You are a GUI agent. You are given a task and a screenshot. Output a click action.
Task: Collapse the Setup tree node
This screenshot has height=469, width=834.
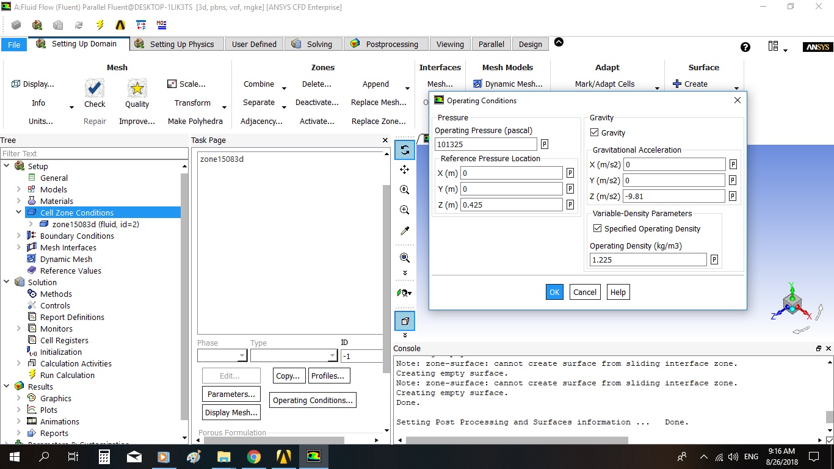7,166
